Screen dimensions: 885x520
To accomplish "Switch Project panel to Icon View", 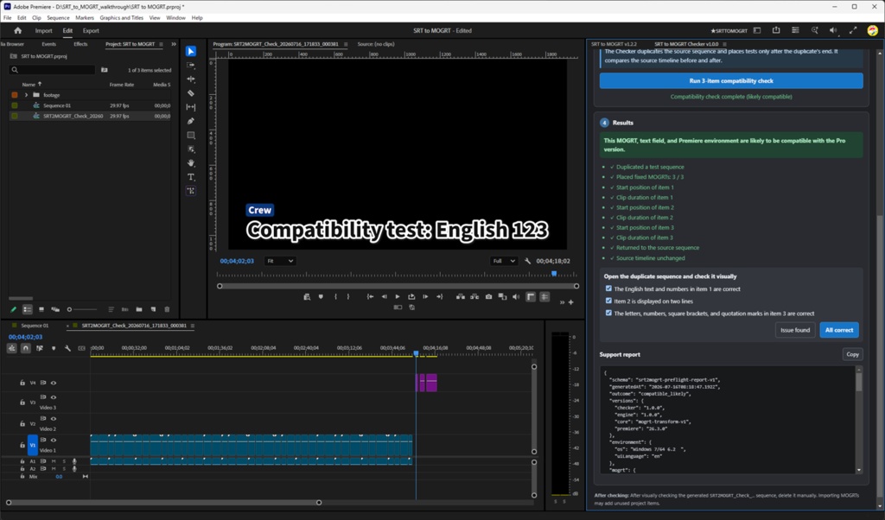I will 41,309.
